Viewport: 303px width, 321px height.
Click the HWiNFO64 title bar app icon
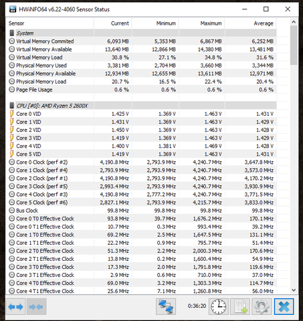tap(13, 9)
